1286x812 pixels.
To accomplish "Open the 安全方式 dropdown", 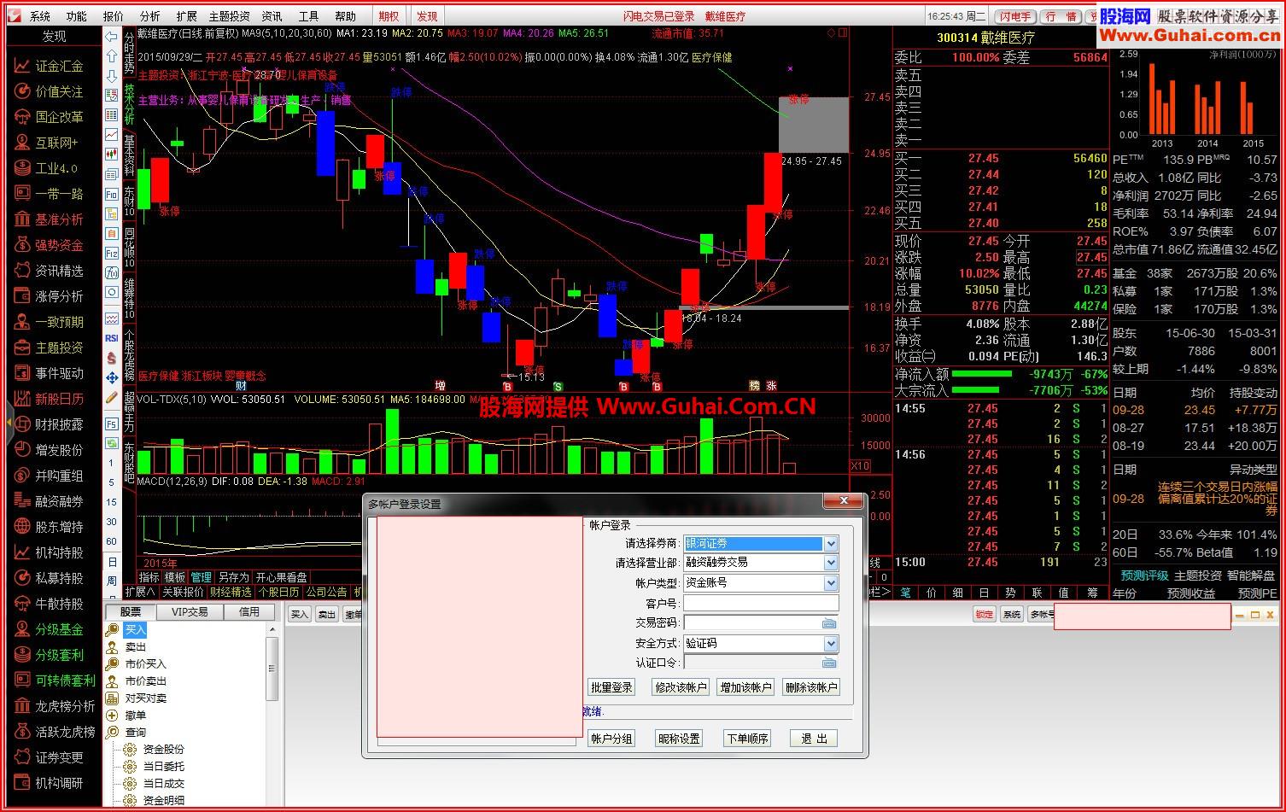I will point(830,644).
